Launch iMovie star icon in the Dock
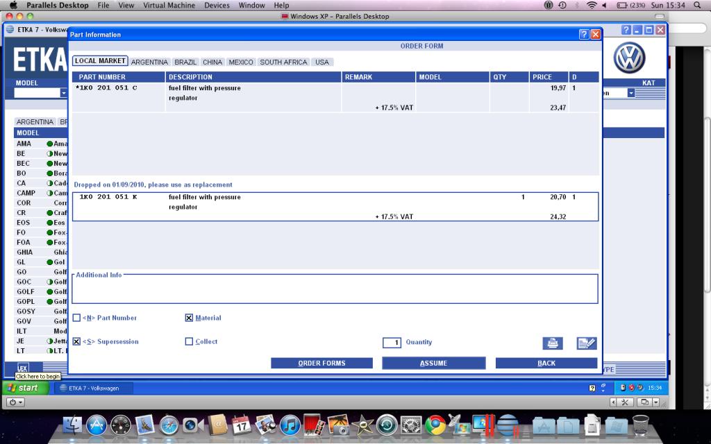The image size is (711, 444). pos(362,425)
